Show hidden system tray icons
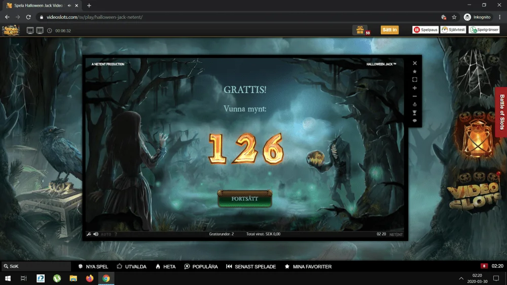Viewport: 507px width, 285px height. click(461, 278)
